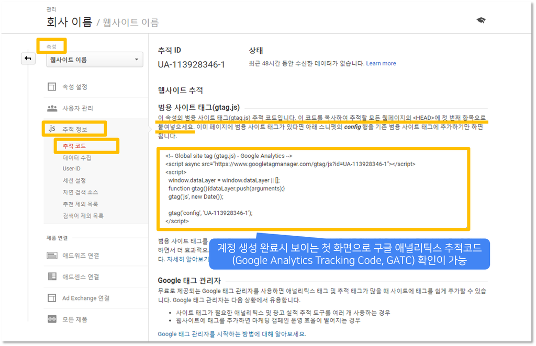Open 사용자 관리 menu item

[x=77, y=108]
